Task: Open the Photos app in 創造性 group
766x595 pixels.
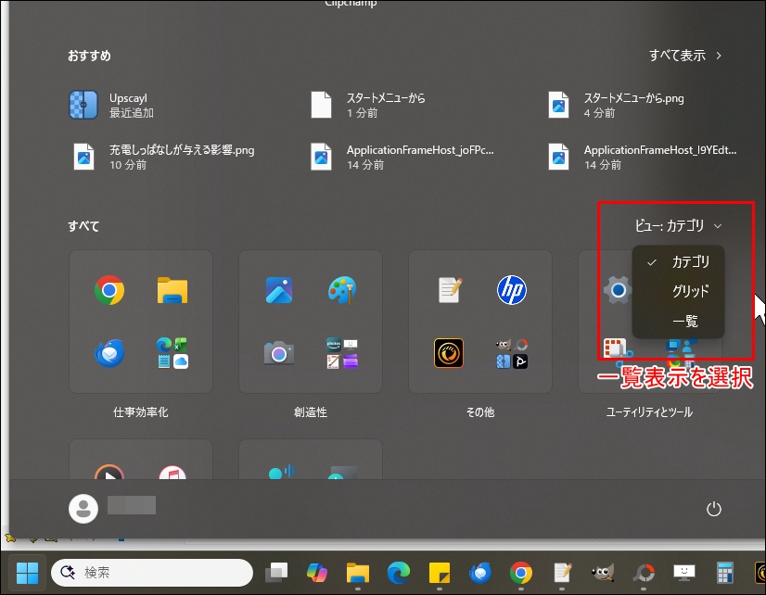Action: (x=279, y=292)
